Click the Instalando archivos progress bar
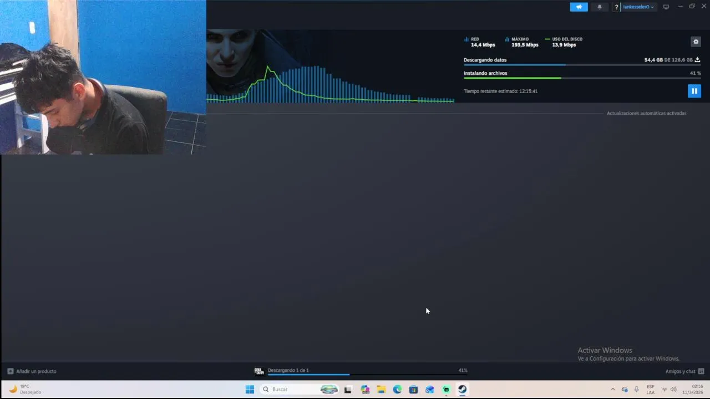This screenshot has width=710, height=399. pos(582,78)
